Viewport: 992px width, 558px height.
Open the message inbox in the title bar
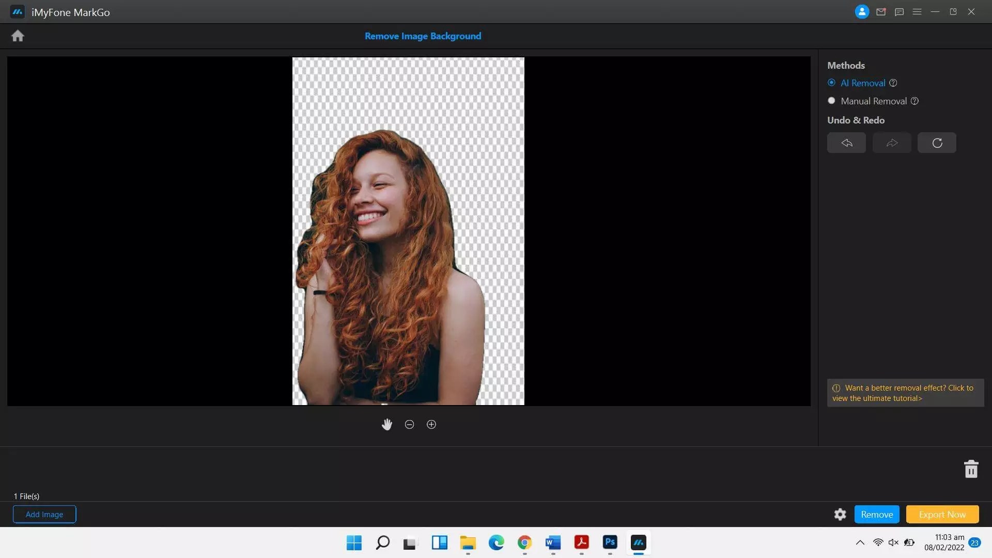pyautogui.click(x=880, y=11)
